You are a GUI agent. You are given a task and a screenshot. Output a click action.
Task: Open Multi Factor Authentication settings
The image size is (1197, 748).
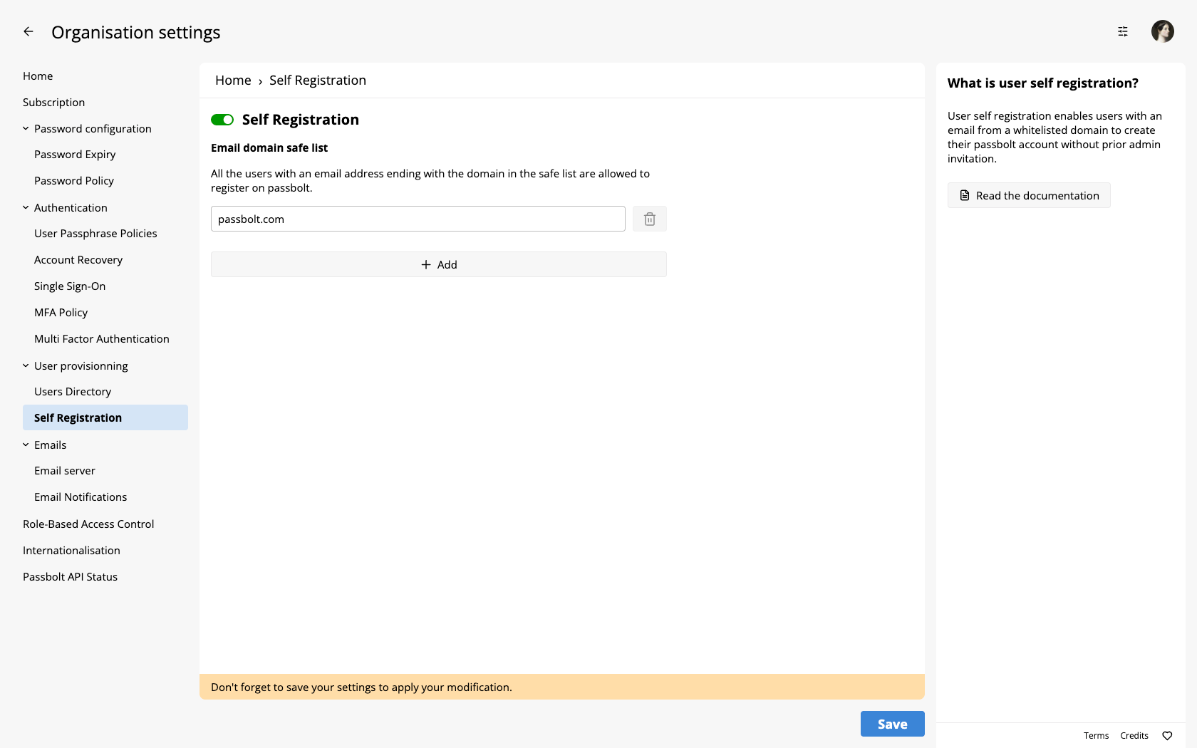point(102,339)
